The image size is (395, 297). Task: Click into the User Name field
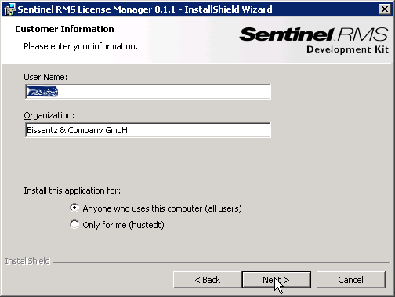pyautogui.click(x=148, y=92)
